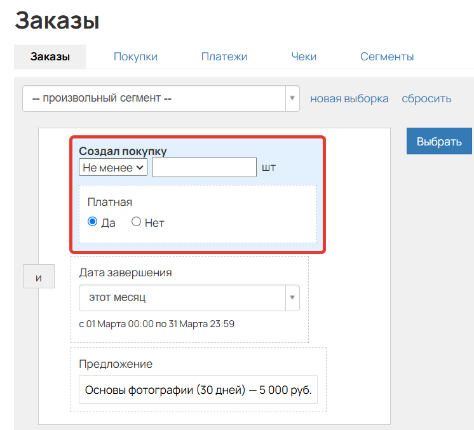Image resolution: width=474 pixels, height=430 pixels.
Task: Click the новая выборка link
Action: click(349, 98)
